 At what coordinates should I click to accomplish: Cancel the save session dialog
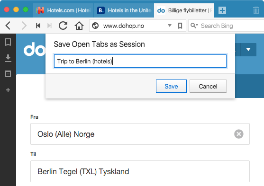(x=208, y=86)
